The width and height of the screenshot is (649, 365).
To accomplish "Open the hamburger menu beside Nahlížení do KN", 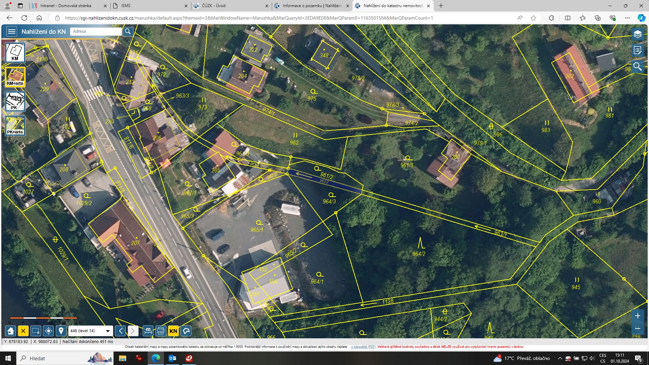I will pyautogui.click(x=12, y=31).
